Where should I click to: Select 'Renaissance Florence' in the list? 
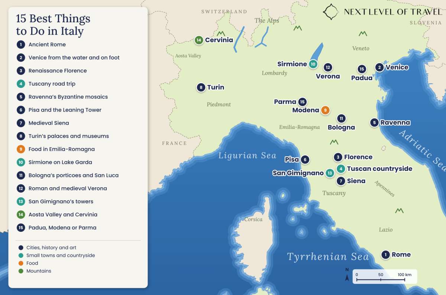tap(58, 71)
